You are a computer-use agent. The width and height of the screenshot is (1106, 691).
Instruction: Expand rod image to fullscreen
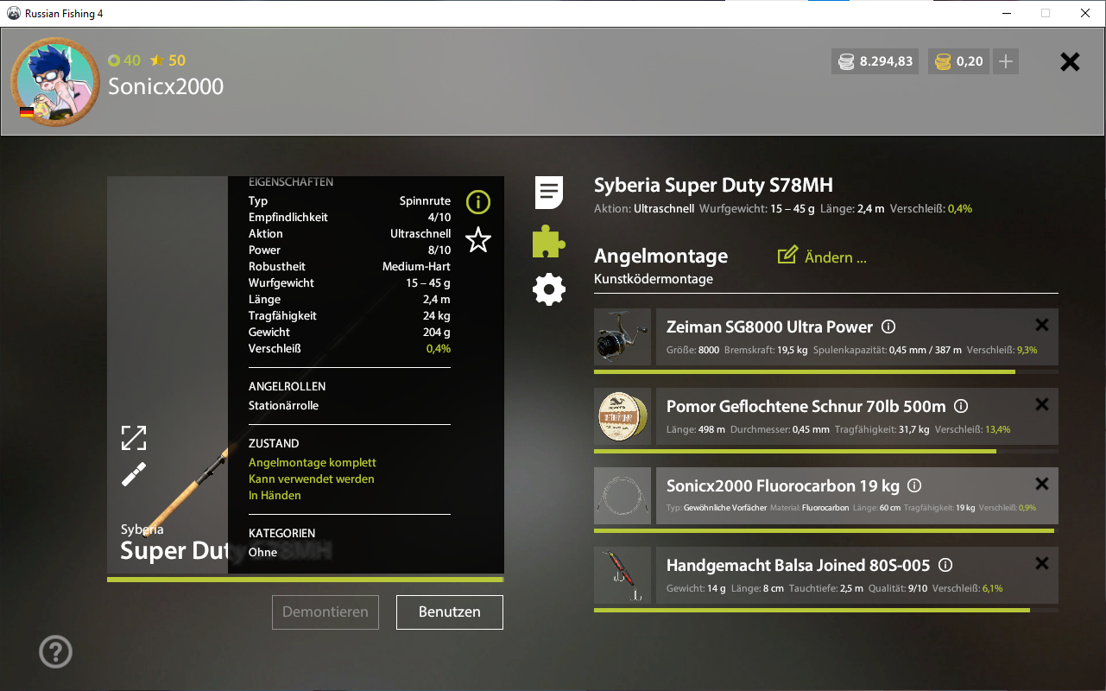(x=134, y=438)
